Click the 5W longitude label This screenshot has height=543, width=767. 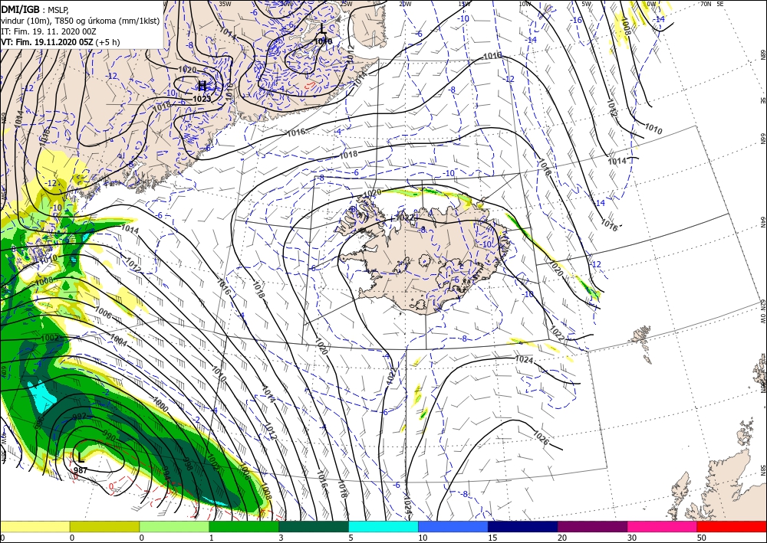(588, 4)
